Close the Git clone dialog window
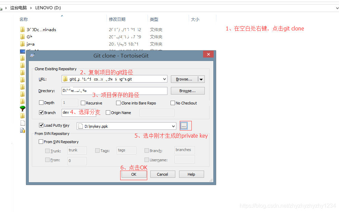 pyautogui.click(x=209, y=54)
